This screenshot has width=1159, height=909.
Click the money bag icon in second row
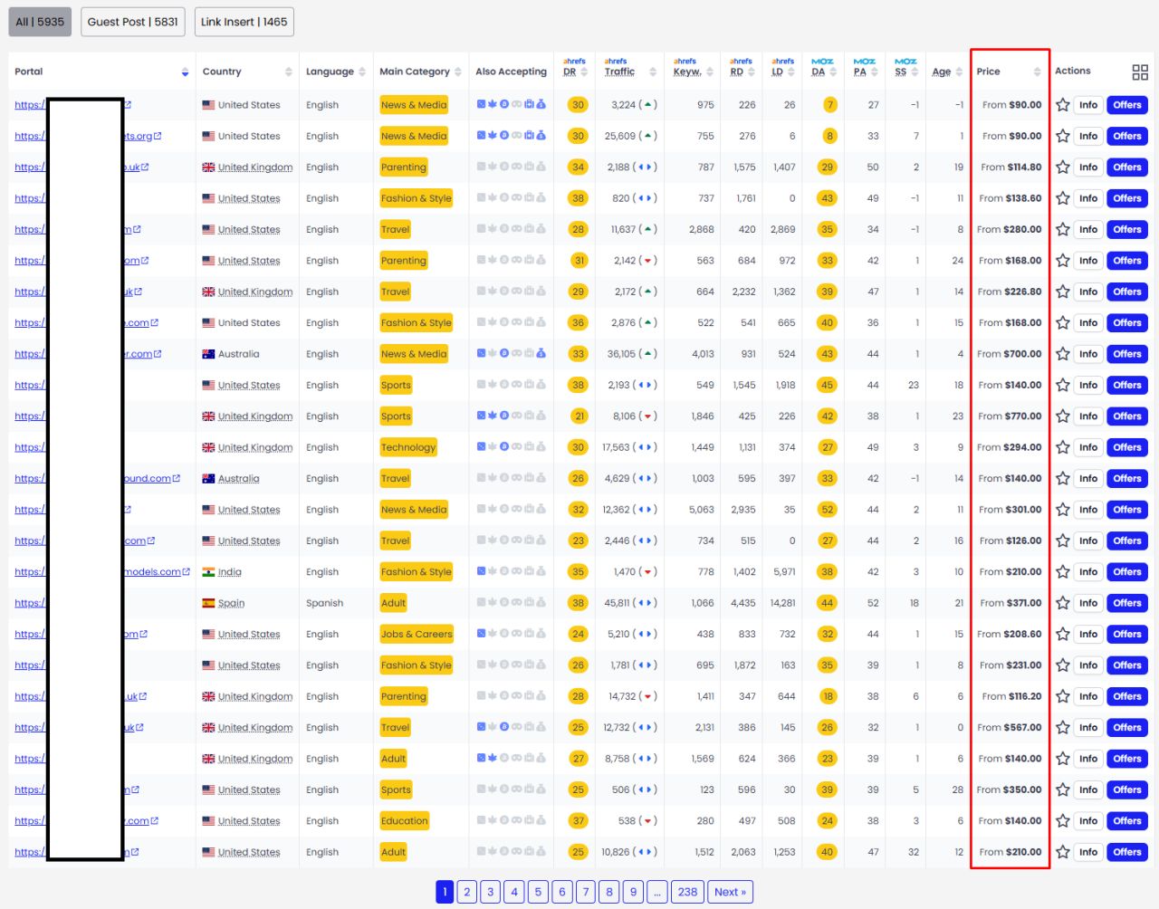click(x=541, y=136)
